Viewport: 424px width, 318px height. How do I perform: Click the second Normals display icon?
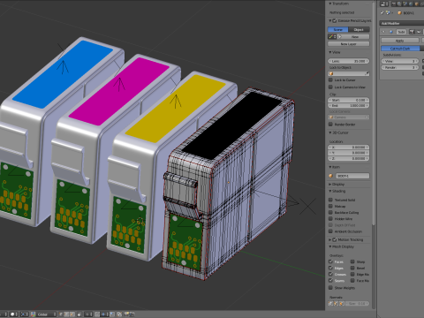point(336,303)
